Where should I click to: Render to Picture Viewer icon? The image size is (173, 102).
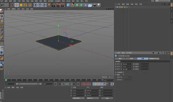pos(58,5)
